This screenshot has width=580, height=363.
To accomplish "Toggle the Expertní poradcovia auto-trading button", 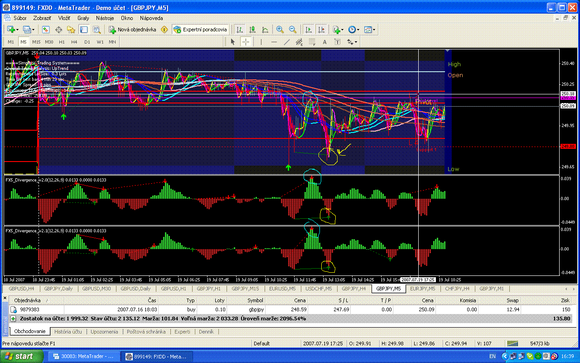I will (200, 29).
